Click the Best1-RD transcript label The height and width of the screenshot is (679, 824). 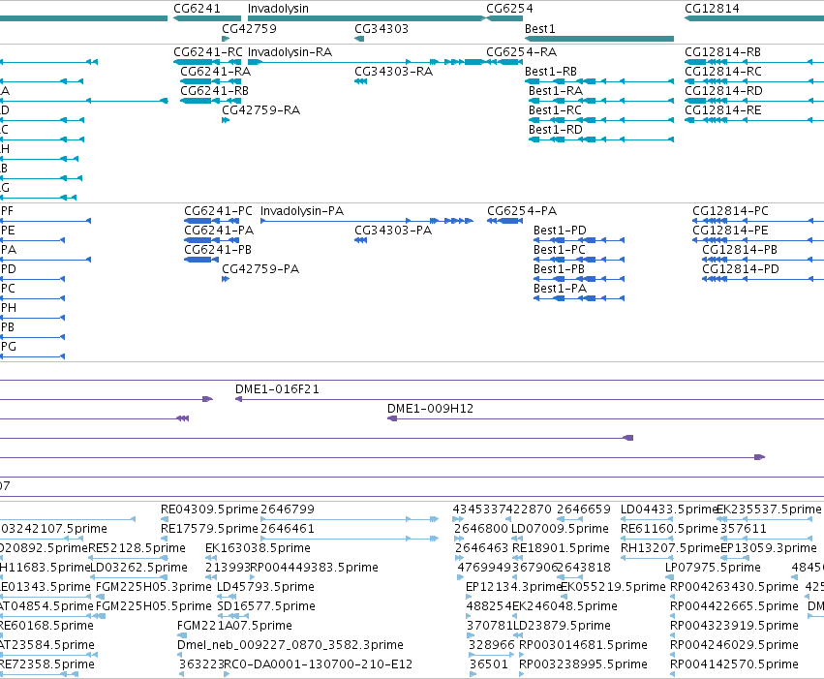[x=556, y=129]
